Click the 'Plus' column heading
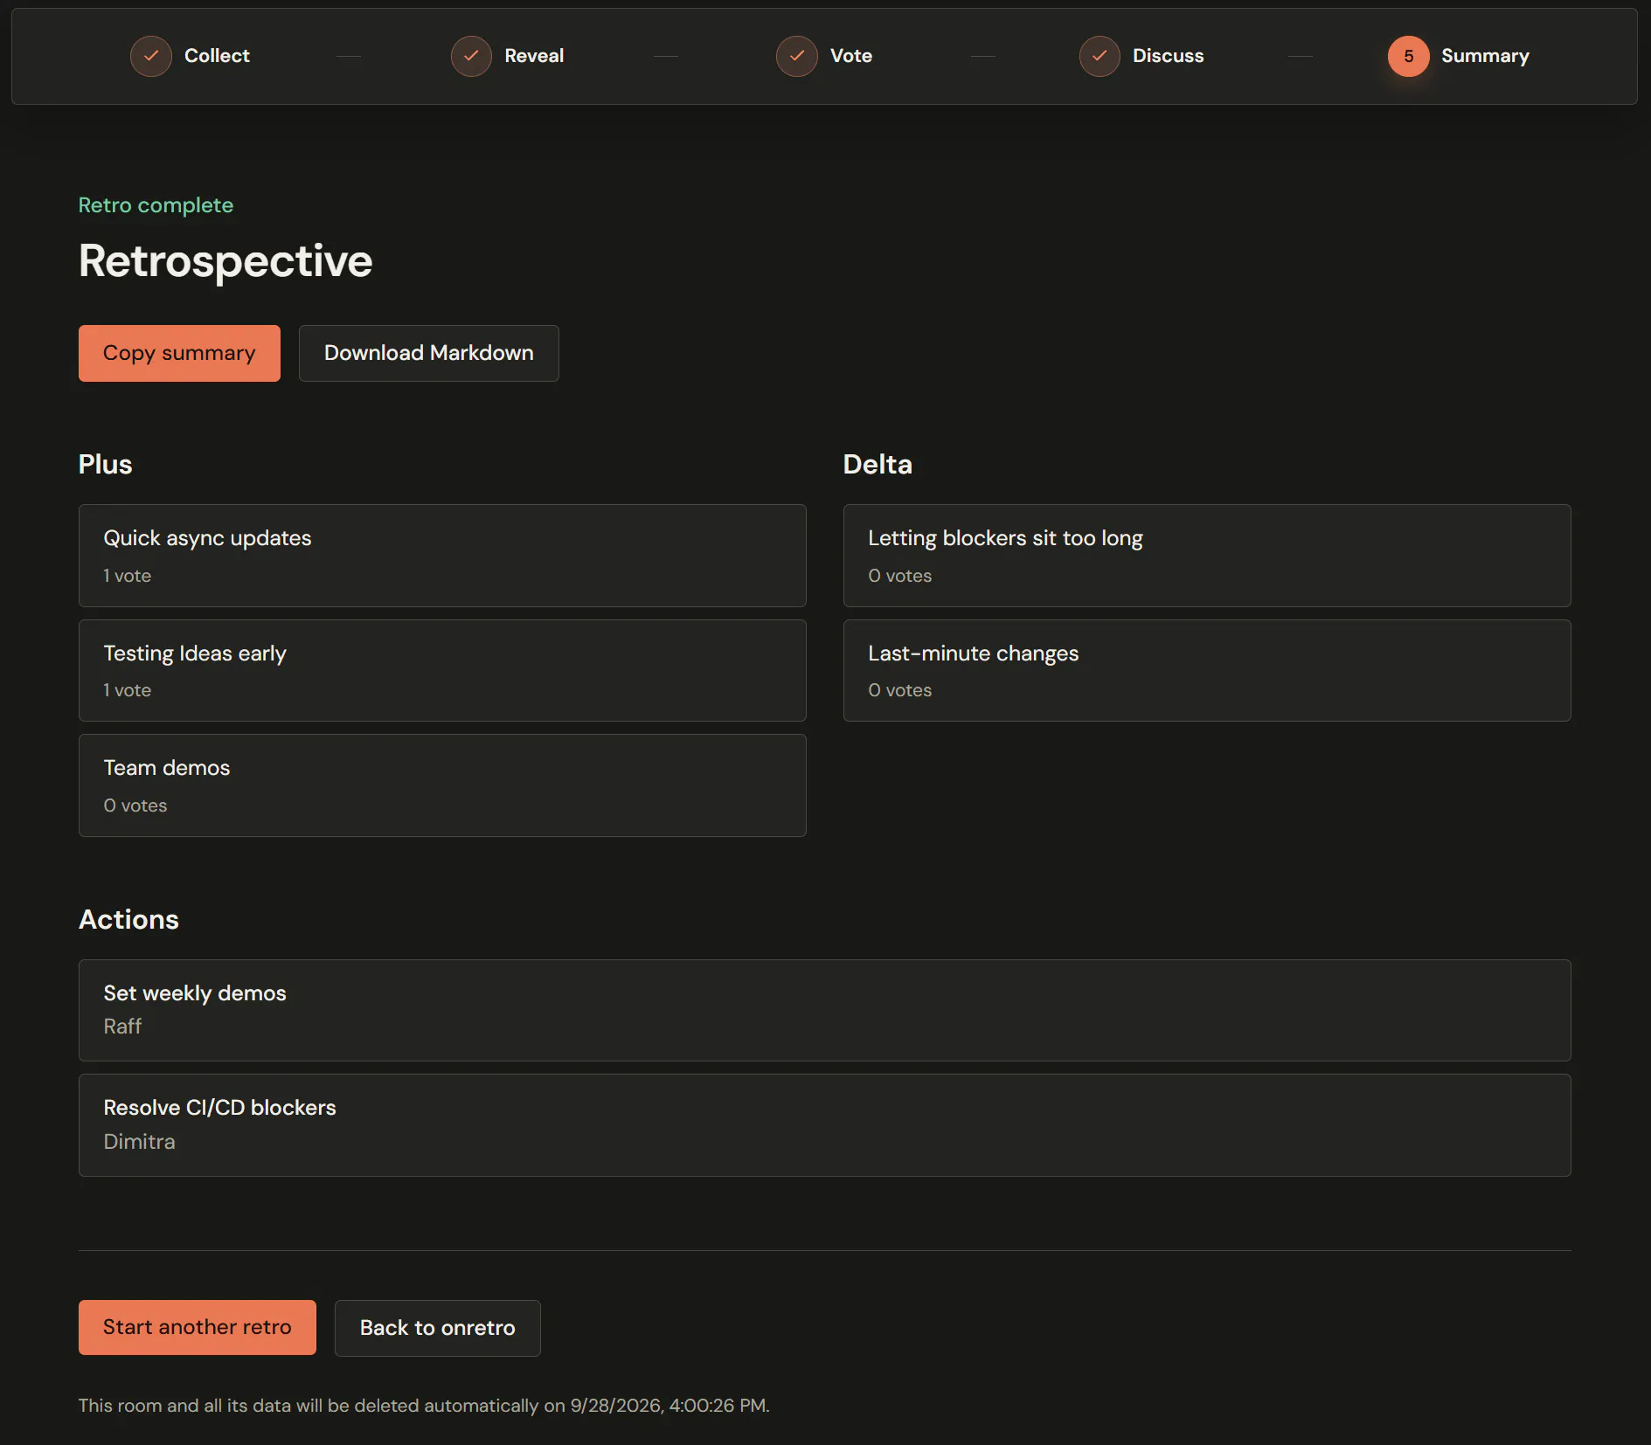Screen dimensions: 1651x1445 (x=105, y=464)
